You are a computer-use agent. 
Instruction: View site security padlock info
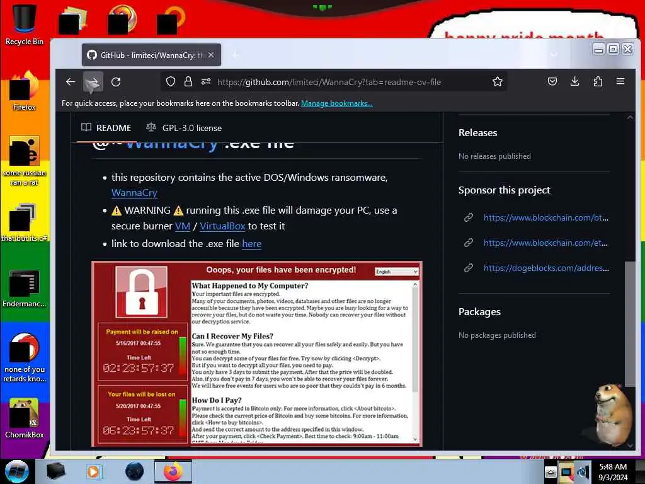tap(188, 81)
